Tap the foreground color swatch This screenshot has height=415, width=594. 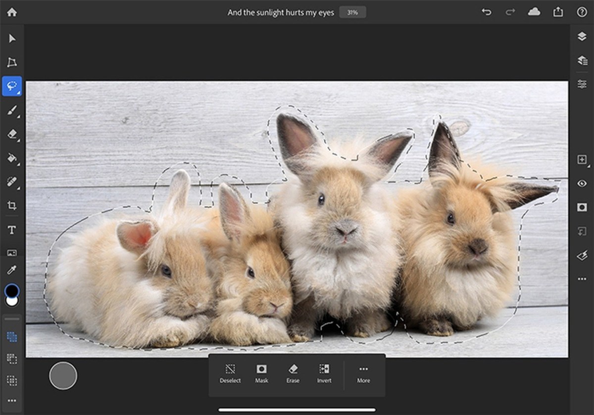pyautogui.click(x=12, y=291)
